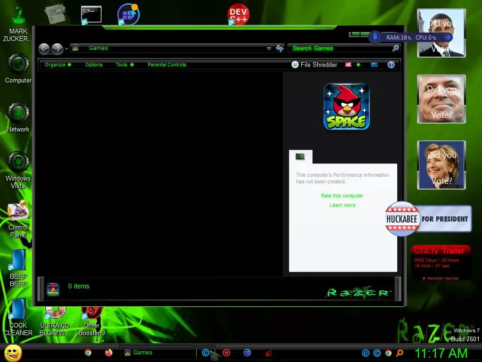Go back with the Explorer back arrow

44,49
